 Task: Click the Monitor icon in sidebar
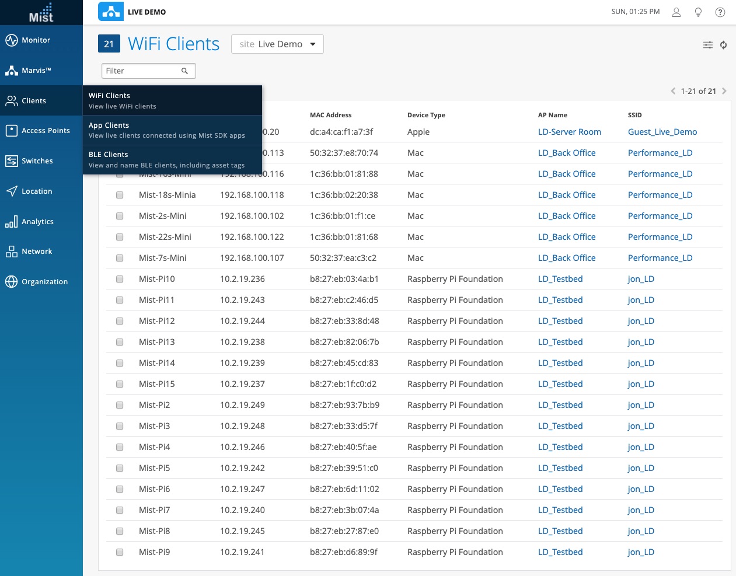[x=12, y=40]
